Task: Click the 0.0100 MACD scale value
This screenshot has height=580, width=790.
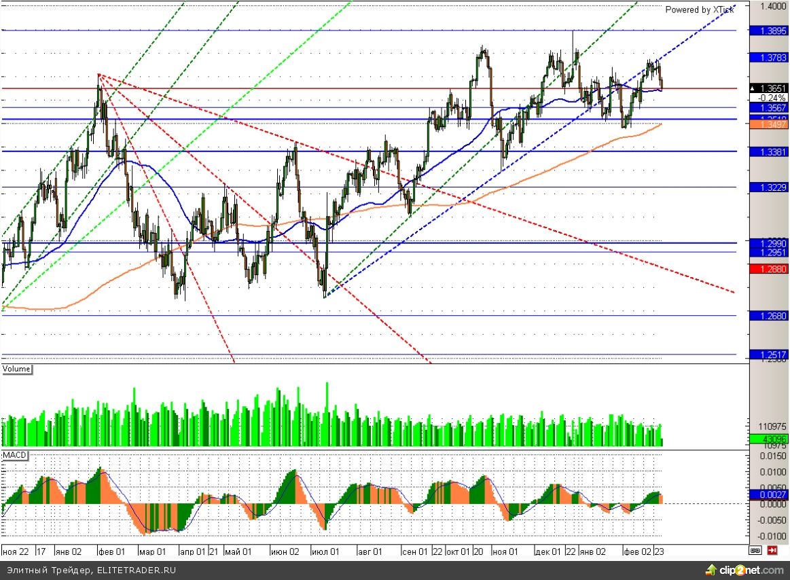Action: pos(773,472)
